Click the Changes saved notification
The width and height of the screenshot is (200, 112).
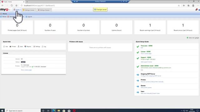100,10
